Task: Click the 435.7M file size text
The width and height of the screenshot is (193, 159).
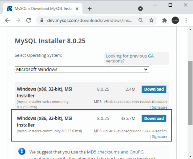Action: click(128, 118)
